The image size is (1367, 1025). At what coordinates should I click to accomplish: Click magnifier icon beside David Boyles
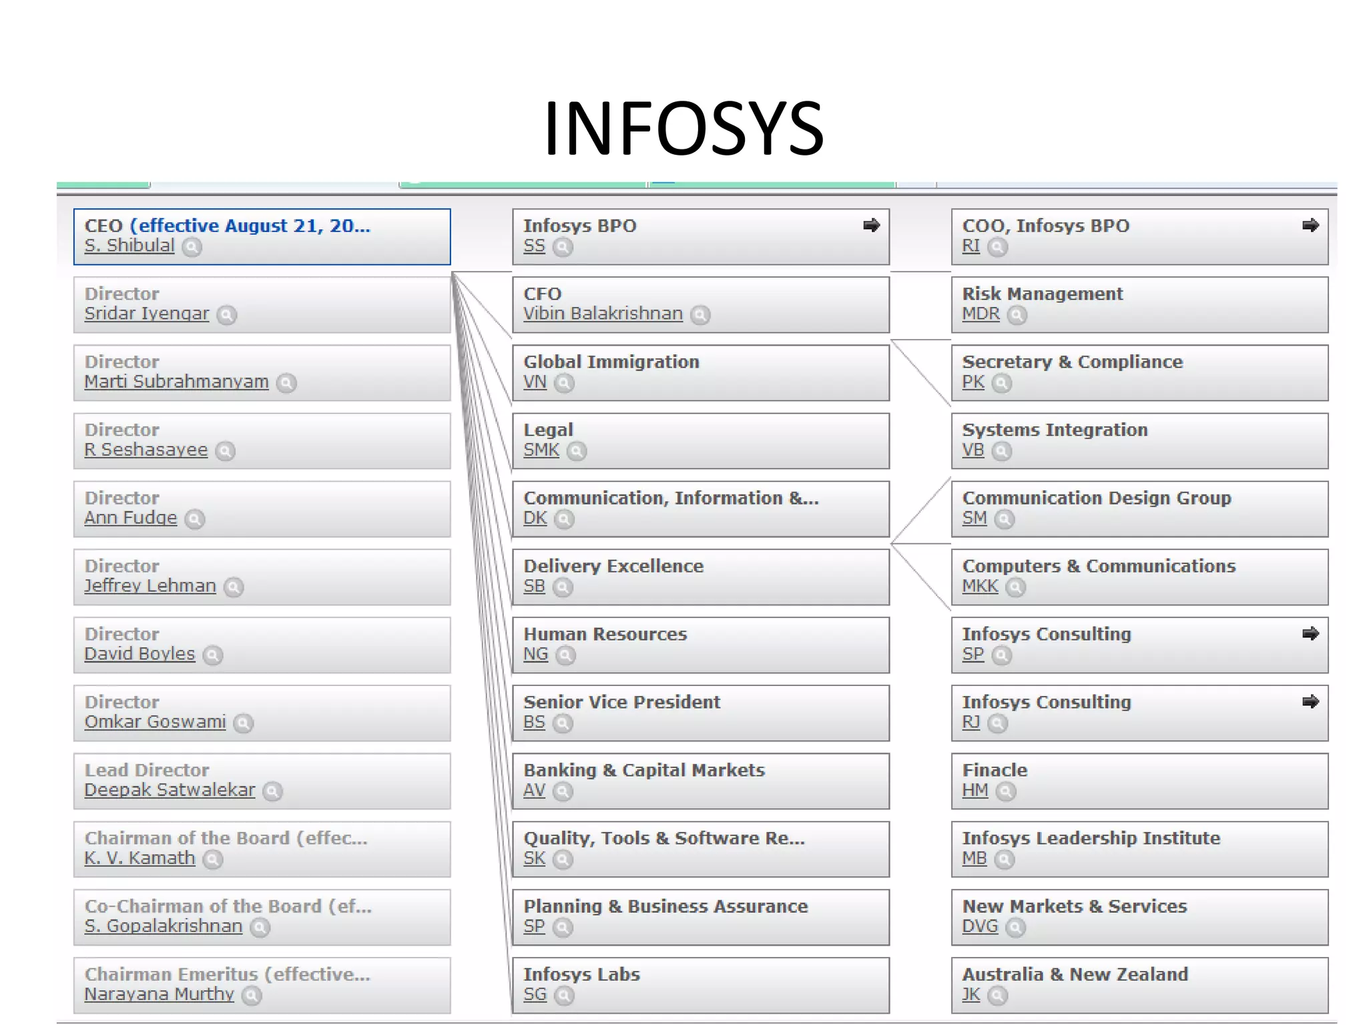[x=212, y=655]
